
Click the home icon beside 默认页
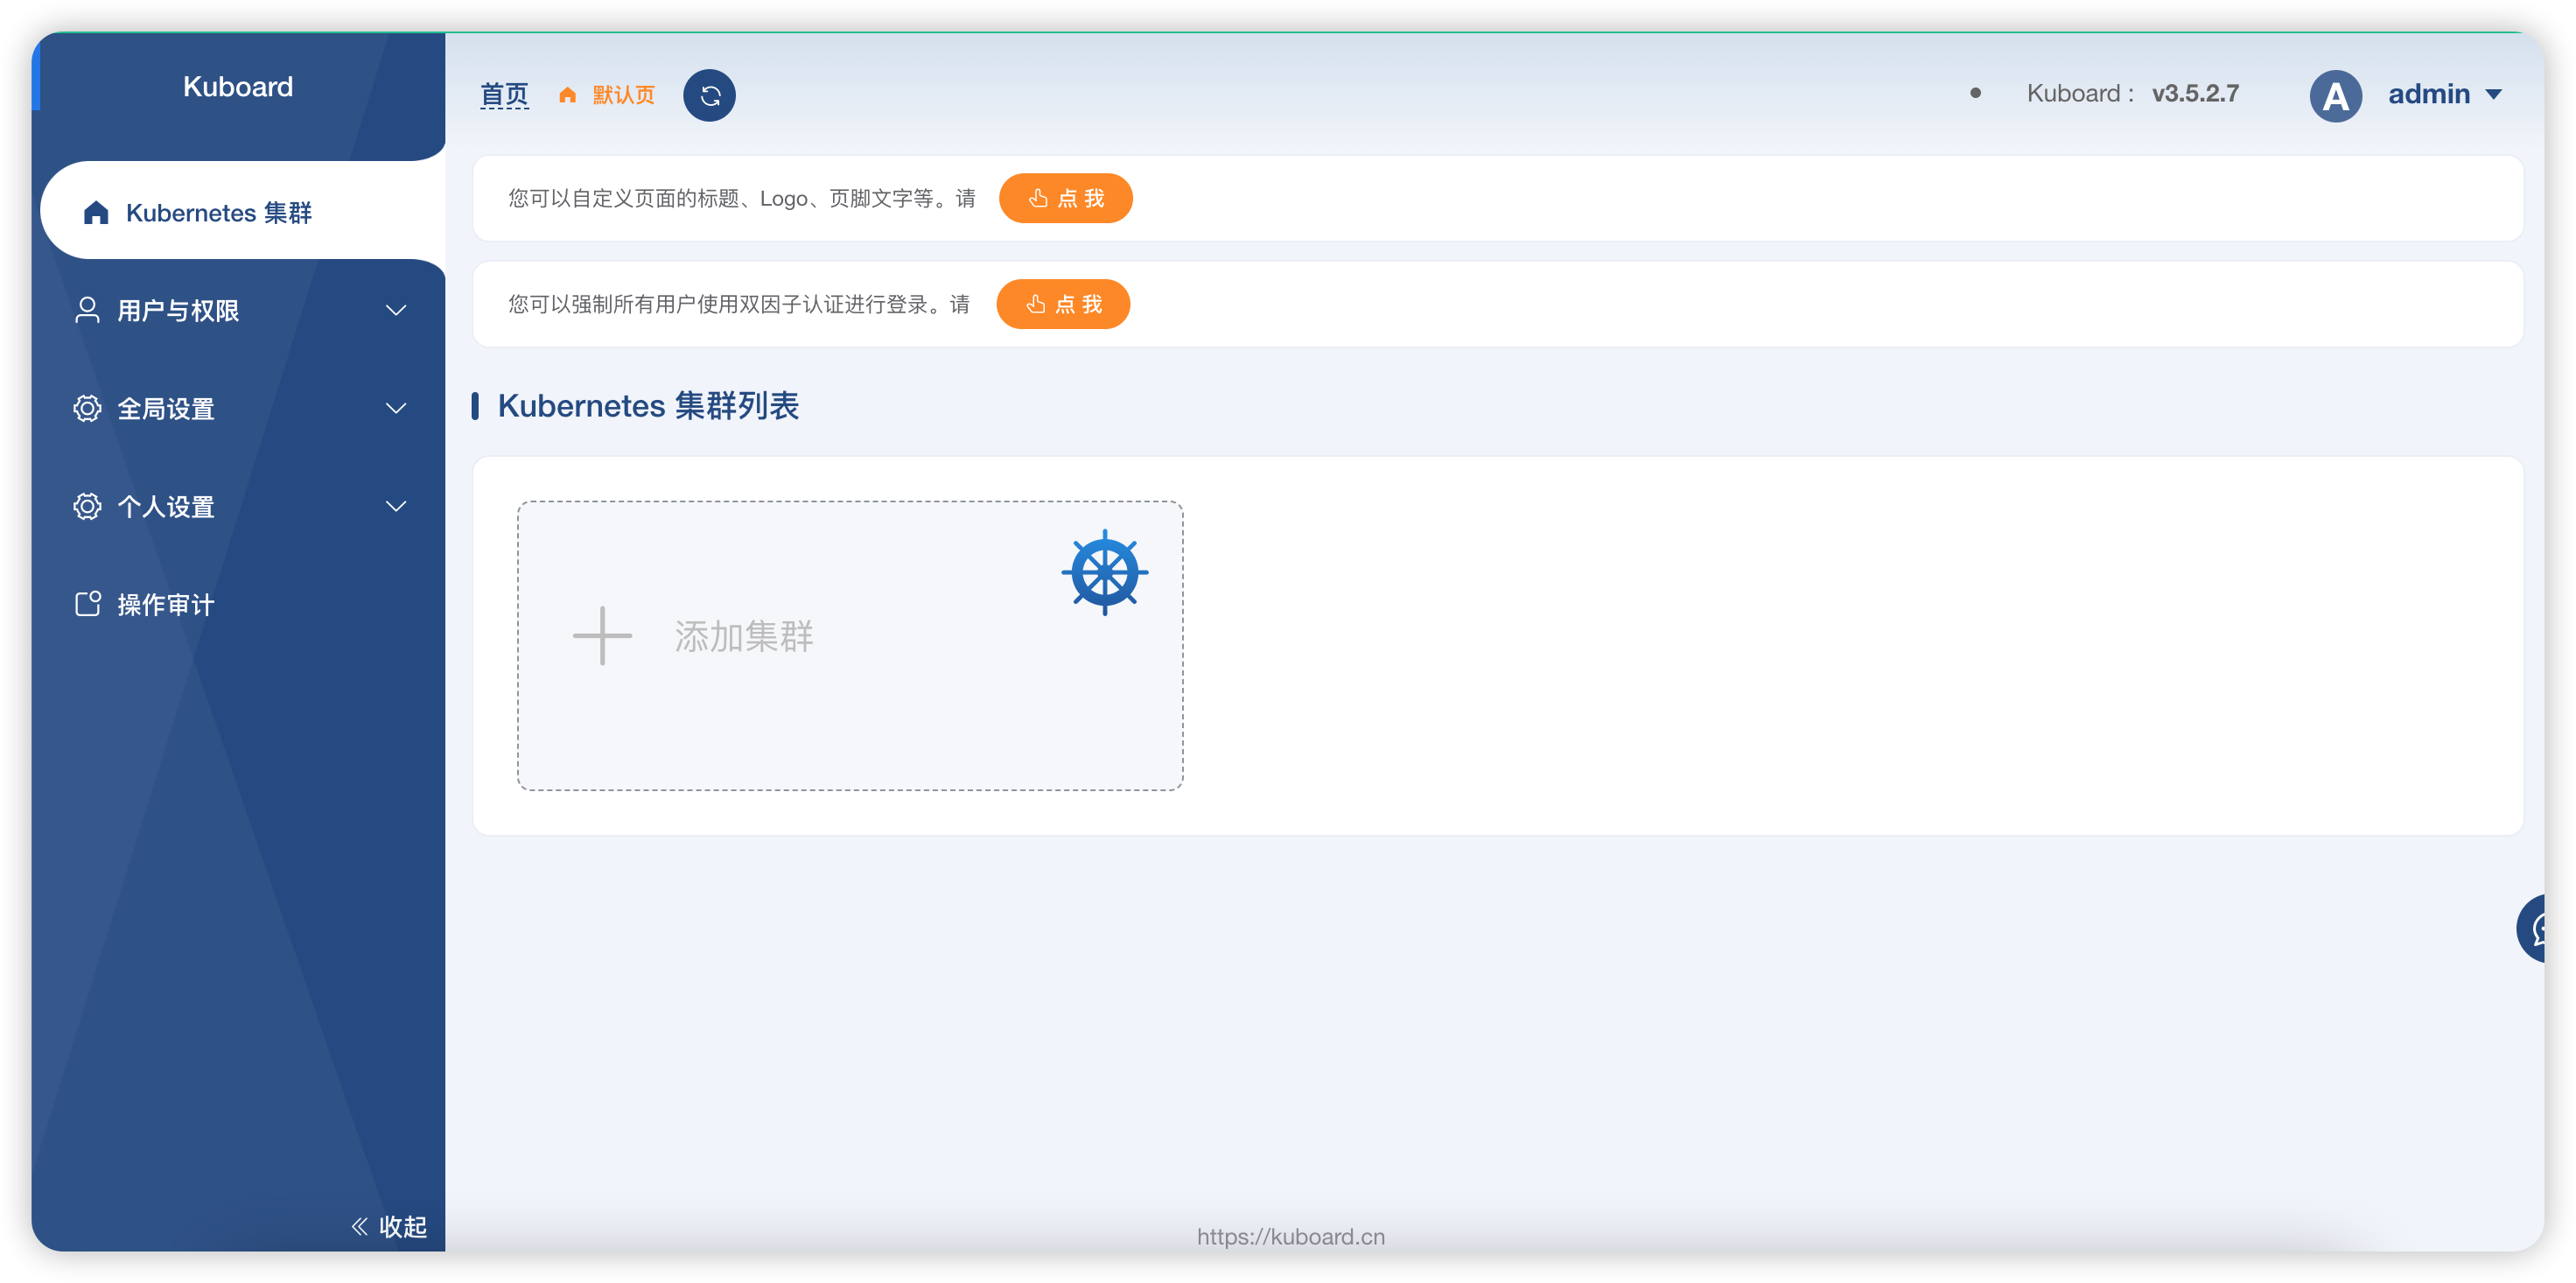pos(567,95)
